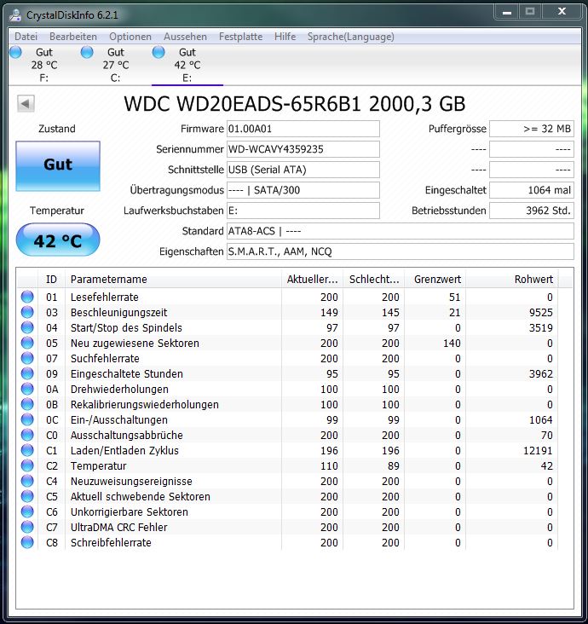Select the E: drive status orb

coord(159,52)
